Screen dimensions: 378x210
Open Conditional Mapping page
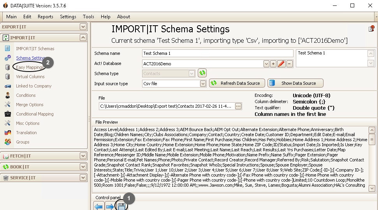point(35,114)
